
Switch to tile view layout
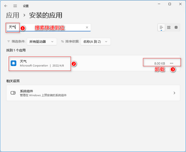(x=176, y=27)
